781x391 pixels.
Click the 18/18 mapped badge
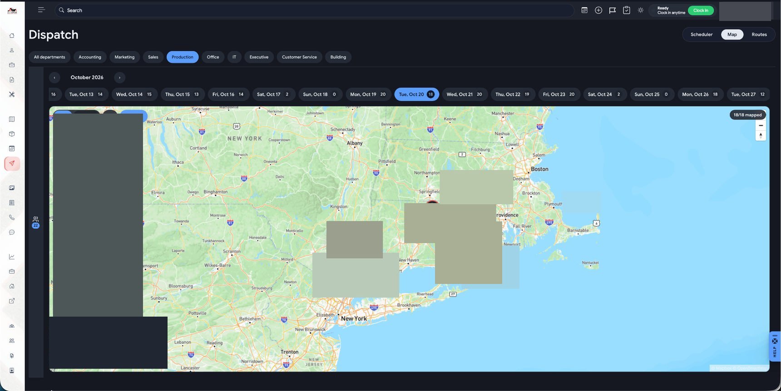(x=747, y=115)
